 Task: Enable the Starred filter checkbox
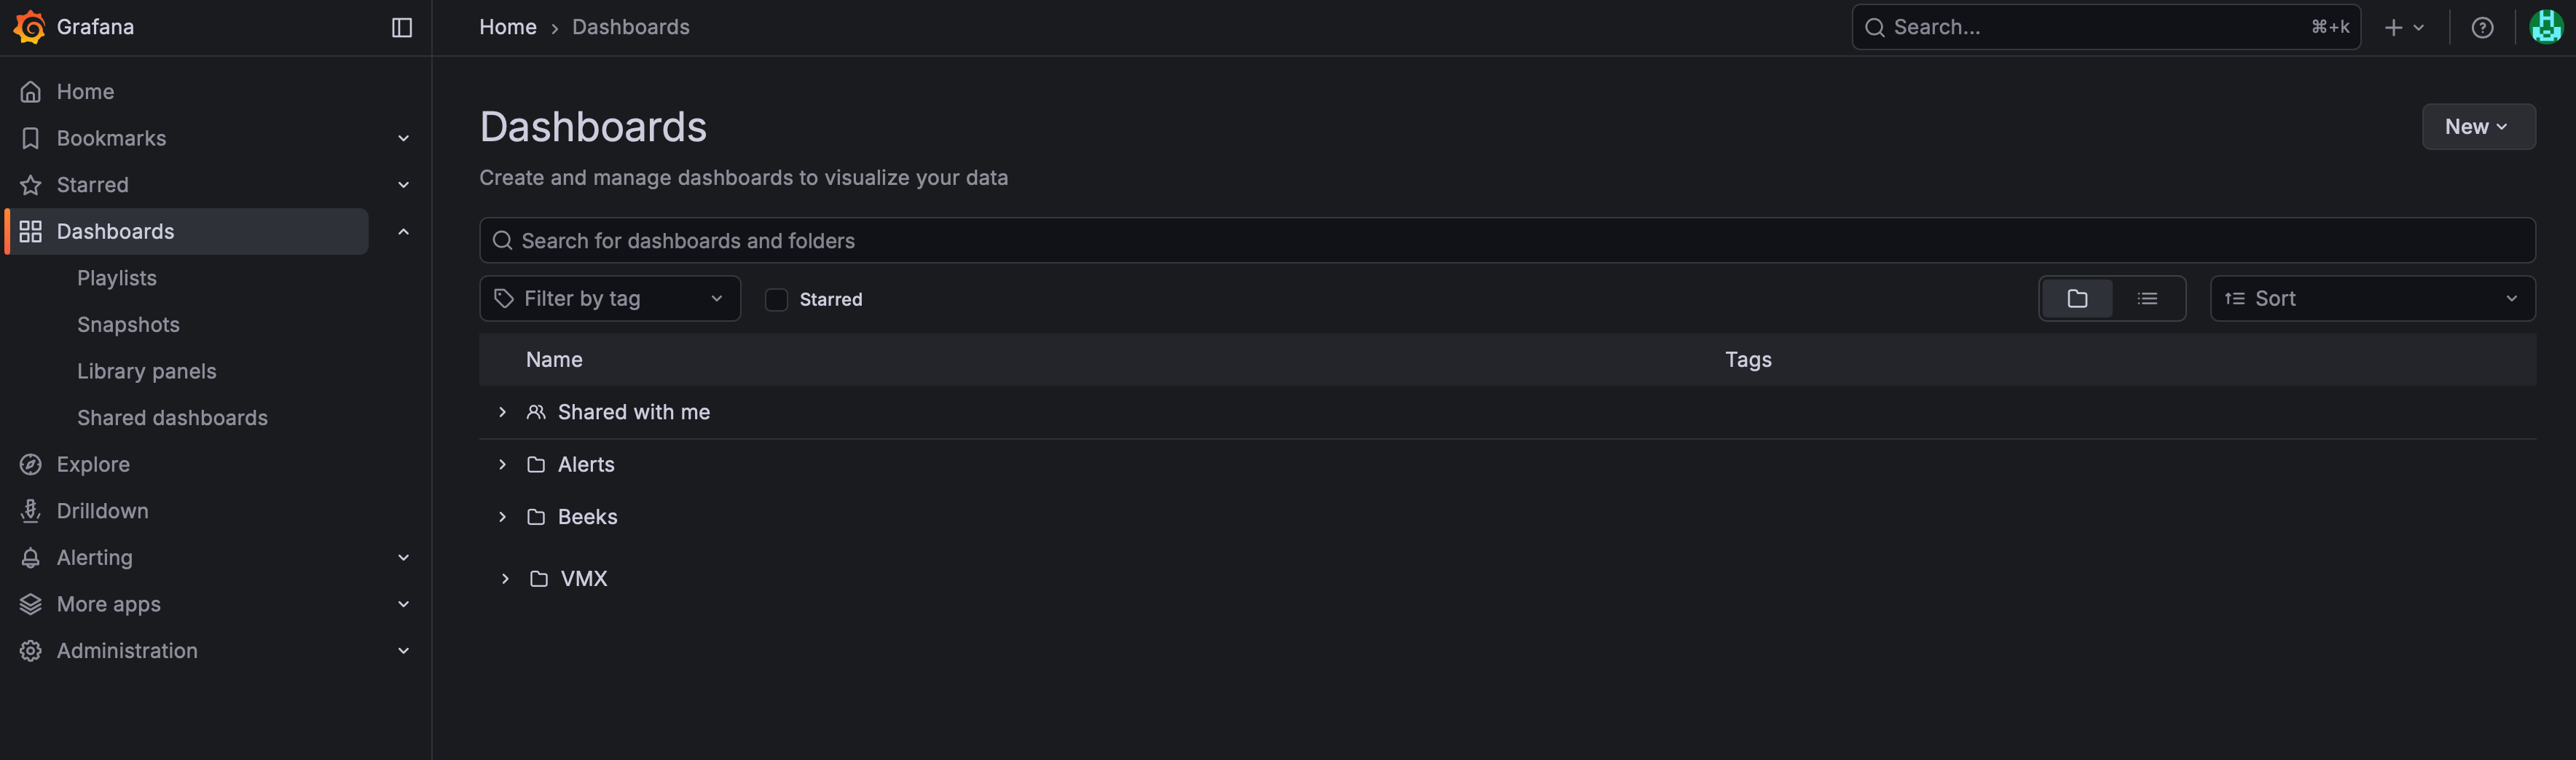pos(776,298)
